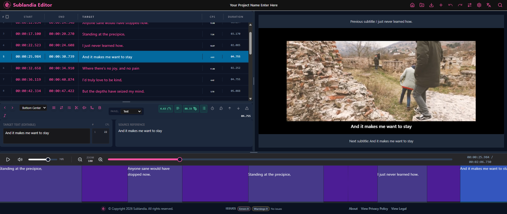The height and width of the screenshot is (214, 507).
Task: Click the warning triangle icon
Action: [247, 108]
